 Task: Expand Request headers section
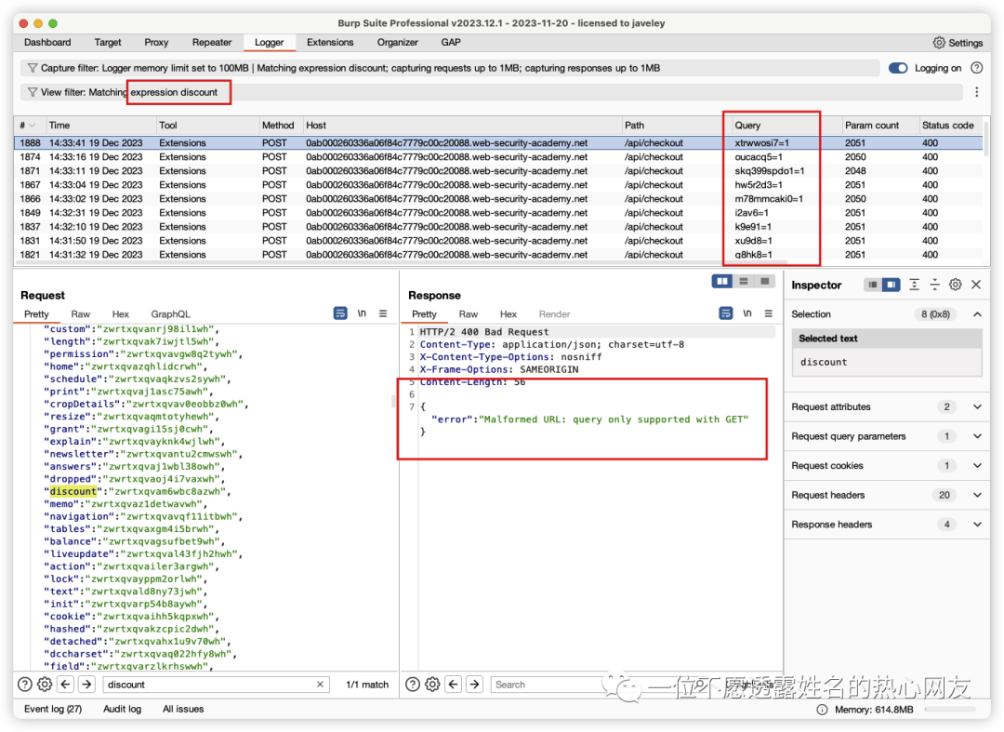point(977,495)
